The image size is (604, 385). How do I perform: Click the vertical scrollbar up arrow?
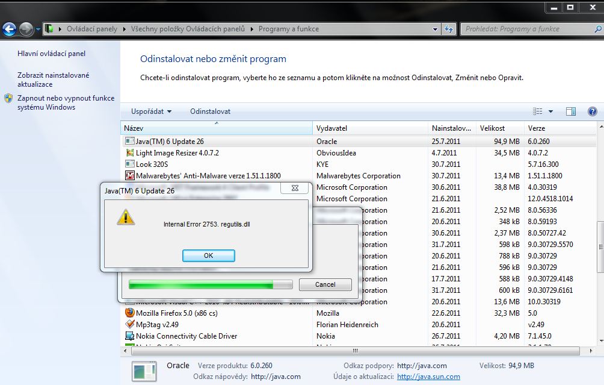(x=600, y=127)
